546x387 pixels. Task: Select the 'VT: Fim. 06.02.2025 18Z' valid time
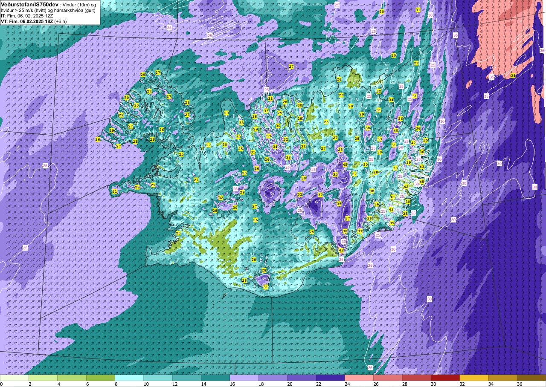(27, 21)
